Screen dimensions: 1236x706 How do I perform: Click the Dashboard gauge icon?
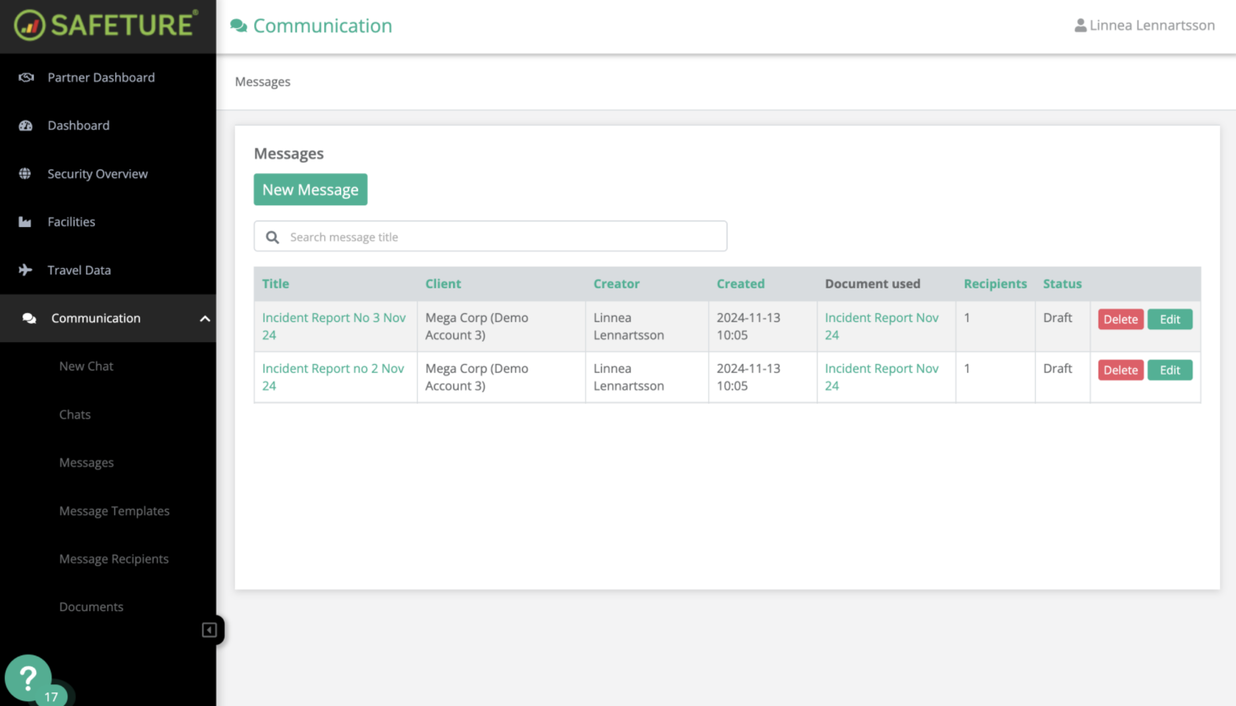25,126
